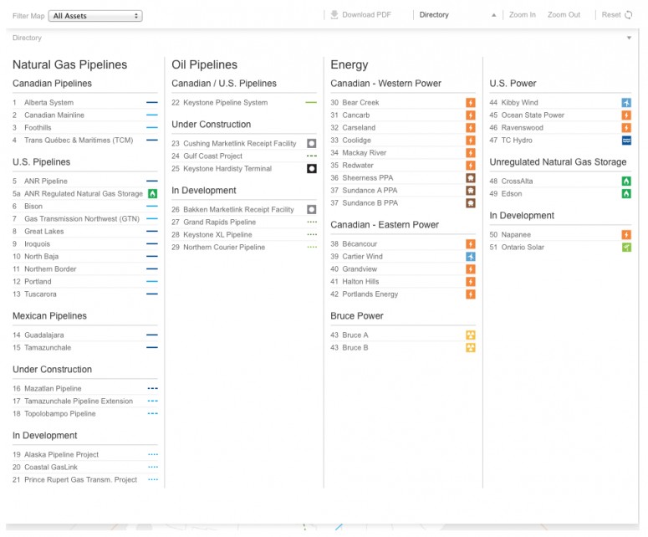Click the Sheerness PPA coal icon
Screen dimensions: 648x537
(470, 178)
